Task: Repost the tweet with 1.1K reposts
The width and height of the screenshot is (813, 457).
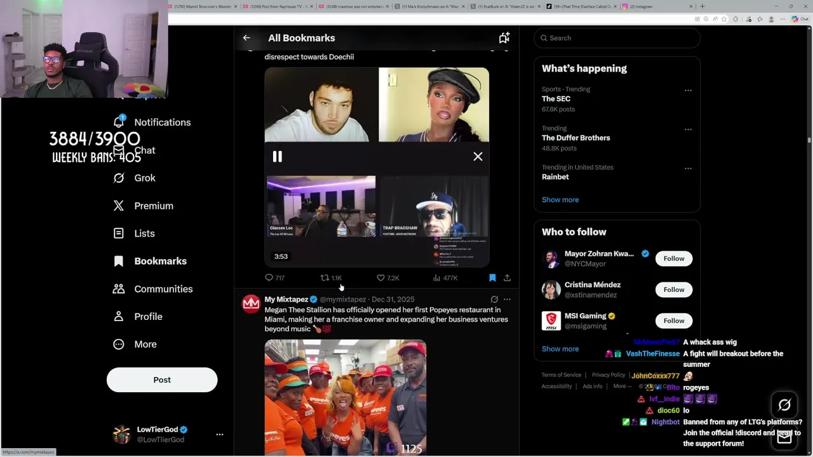Action: point(331,278)
